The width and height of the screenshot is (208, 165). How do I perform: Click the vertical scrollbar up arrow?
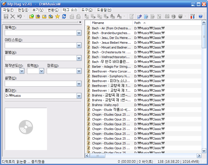point(204,23)
